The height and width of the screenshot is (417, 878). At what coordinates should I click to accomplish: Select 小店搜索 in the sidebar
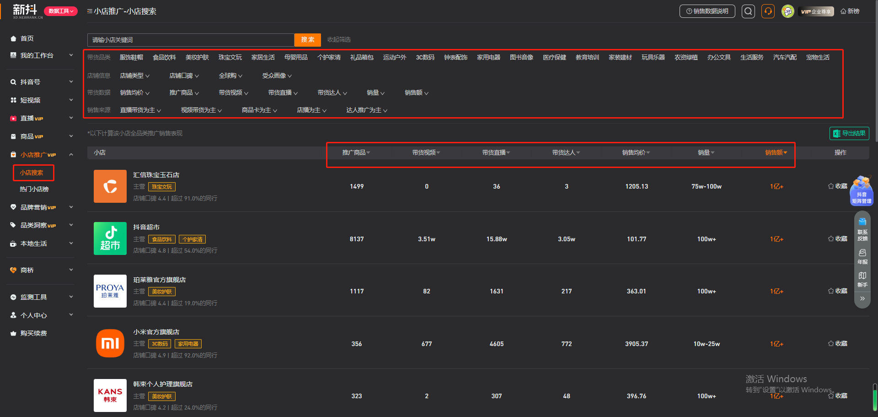pos(32,173)
